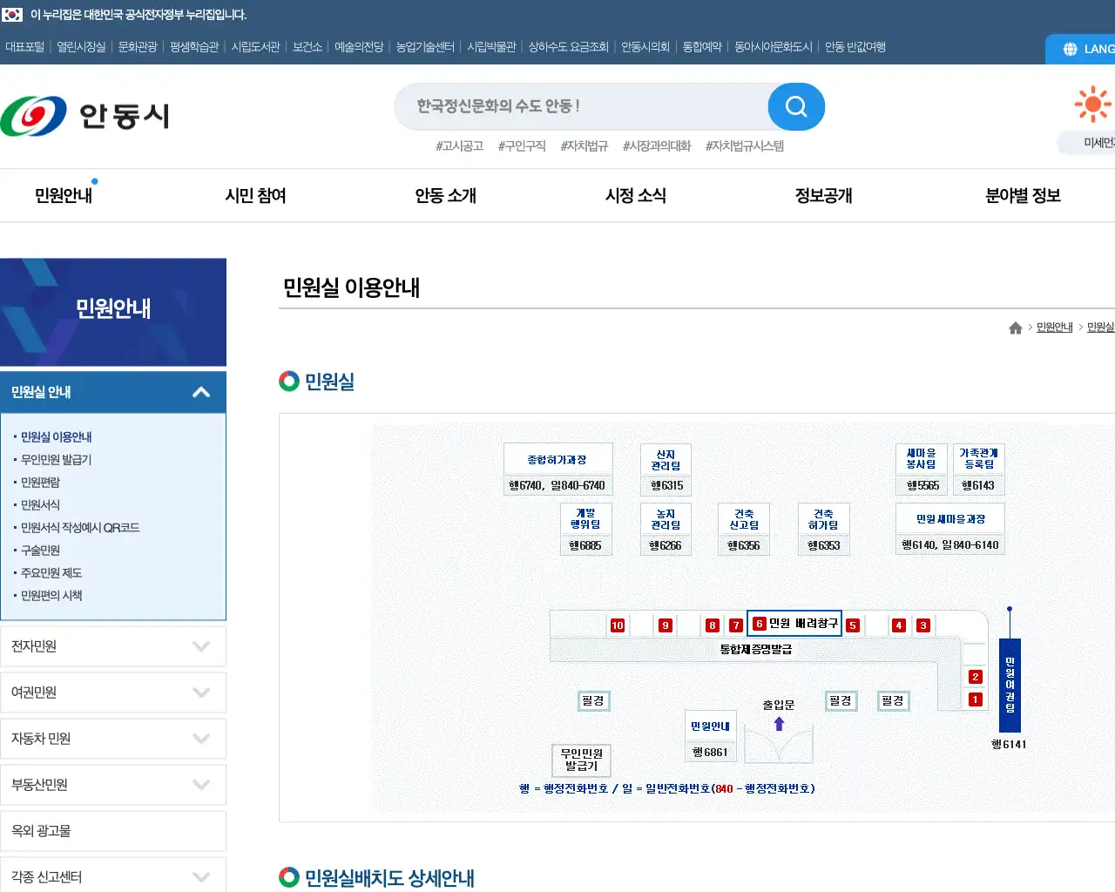
Task: Expand the 여권민원 sidebar menu
Action: coord(113,693)
